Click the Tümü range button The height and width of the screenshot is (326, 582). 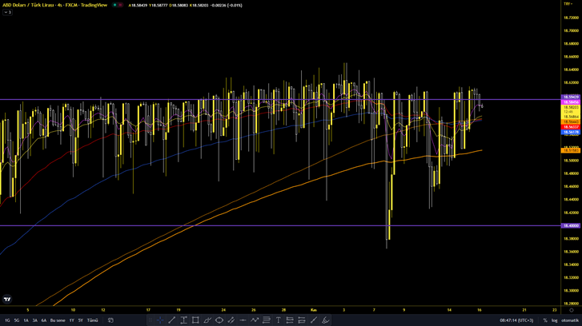92,320
